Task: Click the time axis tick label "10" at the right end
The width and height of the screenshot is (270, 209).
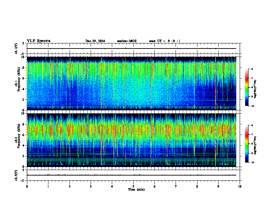Action: click(x=240, y=186)
